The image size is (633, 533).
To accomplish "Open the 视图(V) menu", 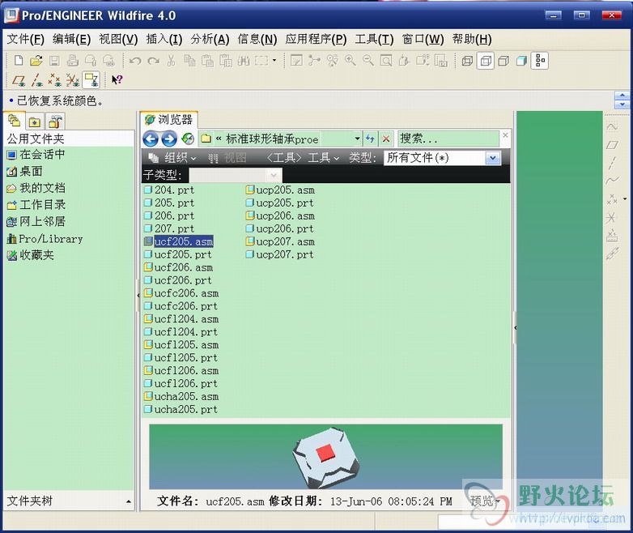I will pyautogui.click(x=118, y=39).
